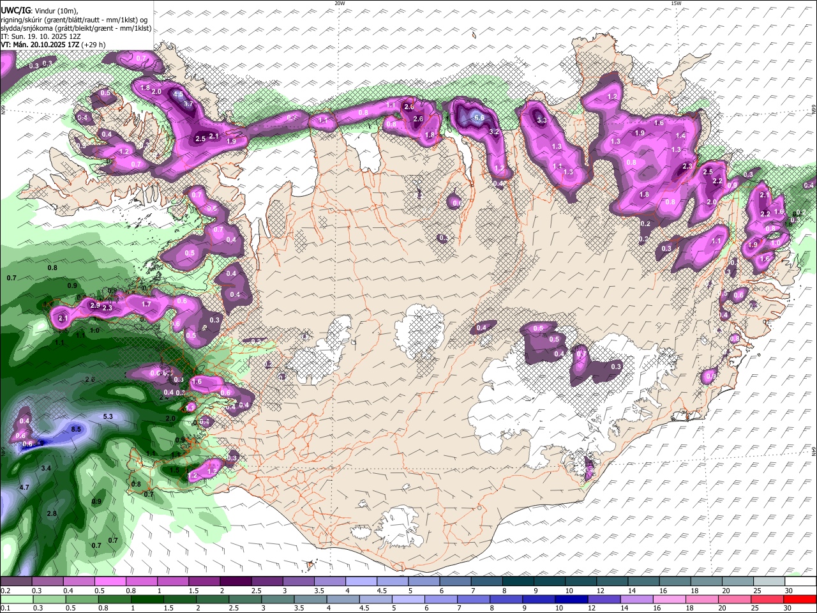The width and height of the screenshot is (817, 613).
Task: Pick bright red swatch after 30 in bottom legend
Action: point(799,600)
